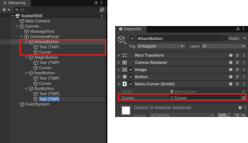Open Rect Transform more options menu

point(244,55)
